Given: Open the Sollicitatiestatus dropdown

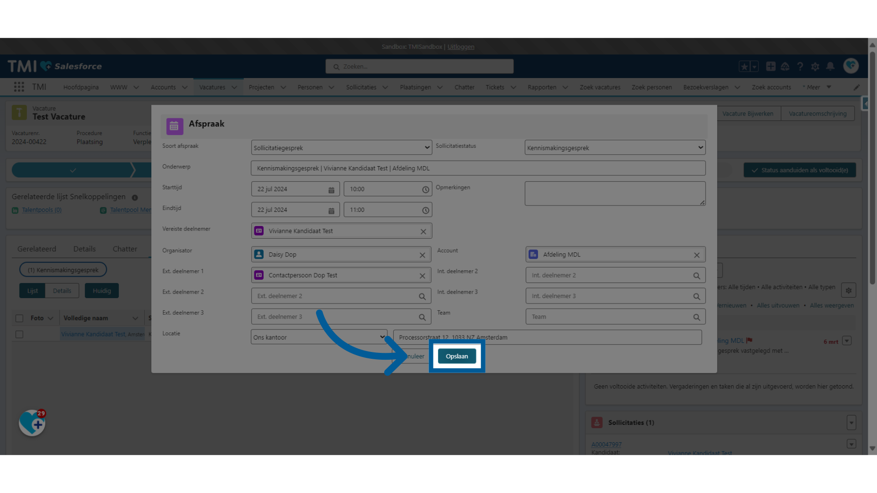Looking at the screenshot, I should point(614,148).
